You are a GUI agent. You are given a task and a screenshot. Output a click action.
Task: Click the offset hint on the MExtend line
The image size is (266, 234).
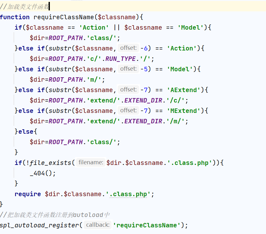(x=128, y=110)
